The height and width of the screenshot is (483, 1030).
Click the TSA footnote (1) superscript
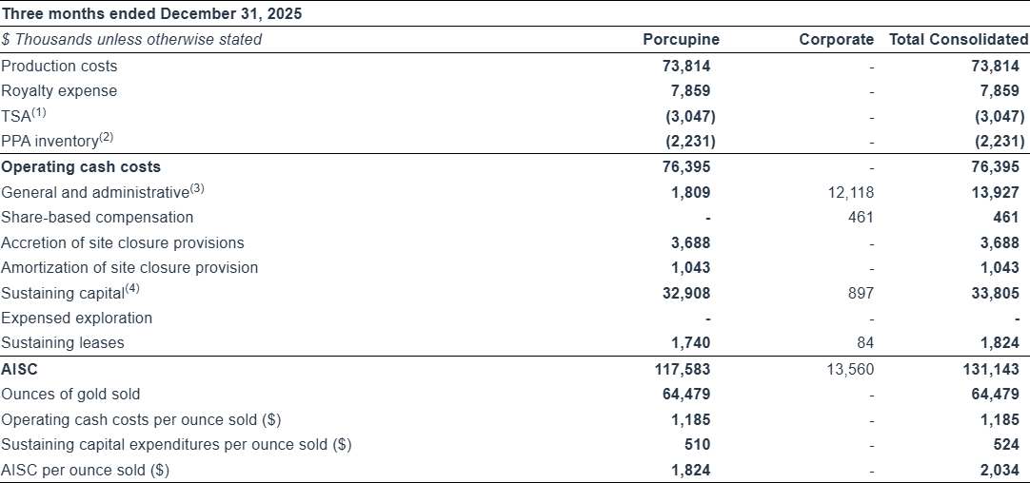(x=38, y=113)
